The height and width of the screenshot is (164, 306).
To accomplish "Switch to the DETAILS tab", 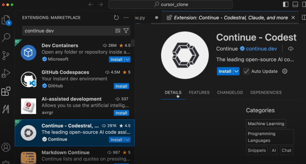I will pos(173,92).
